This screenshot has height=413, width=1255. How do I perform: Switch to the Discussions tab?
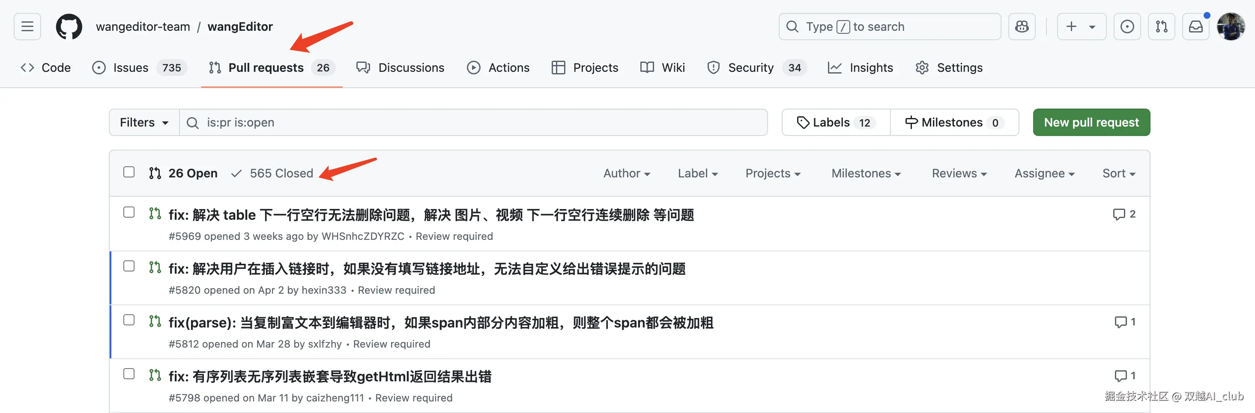tap(400, 68)
